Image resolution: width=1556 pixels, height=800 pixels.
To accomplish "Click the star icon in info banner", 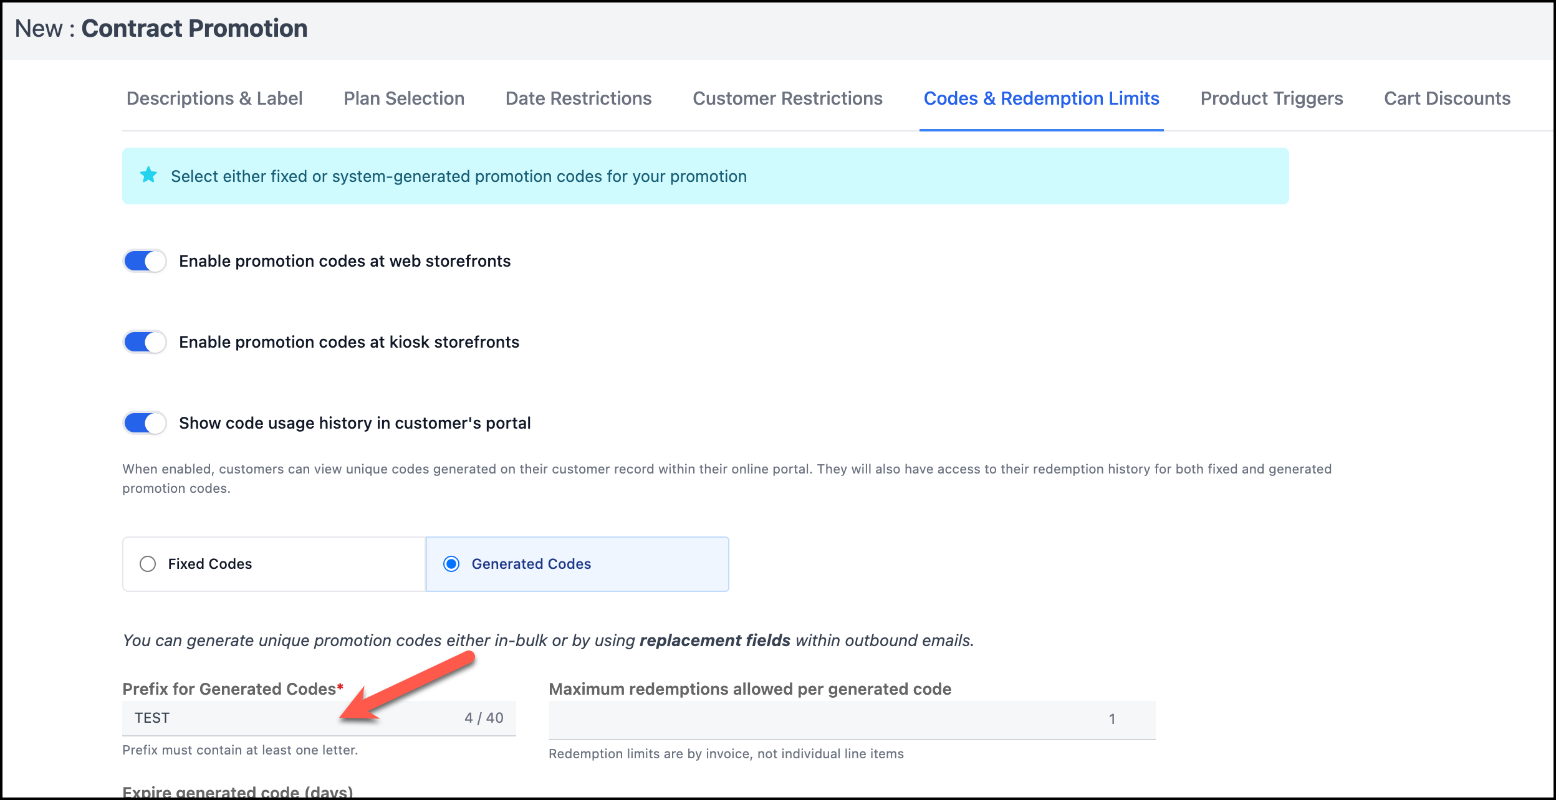I will coord(148,175).
